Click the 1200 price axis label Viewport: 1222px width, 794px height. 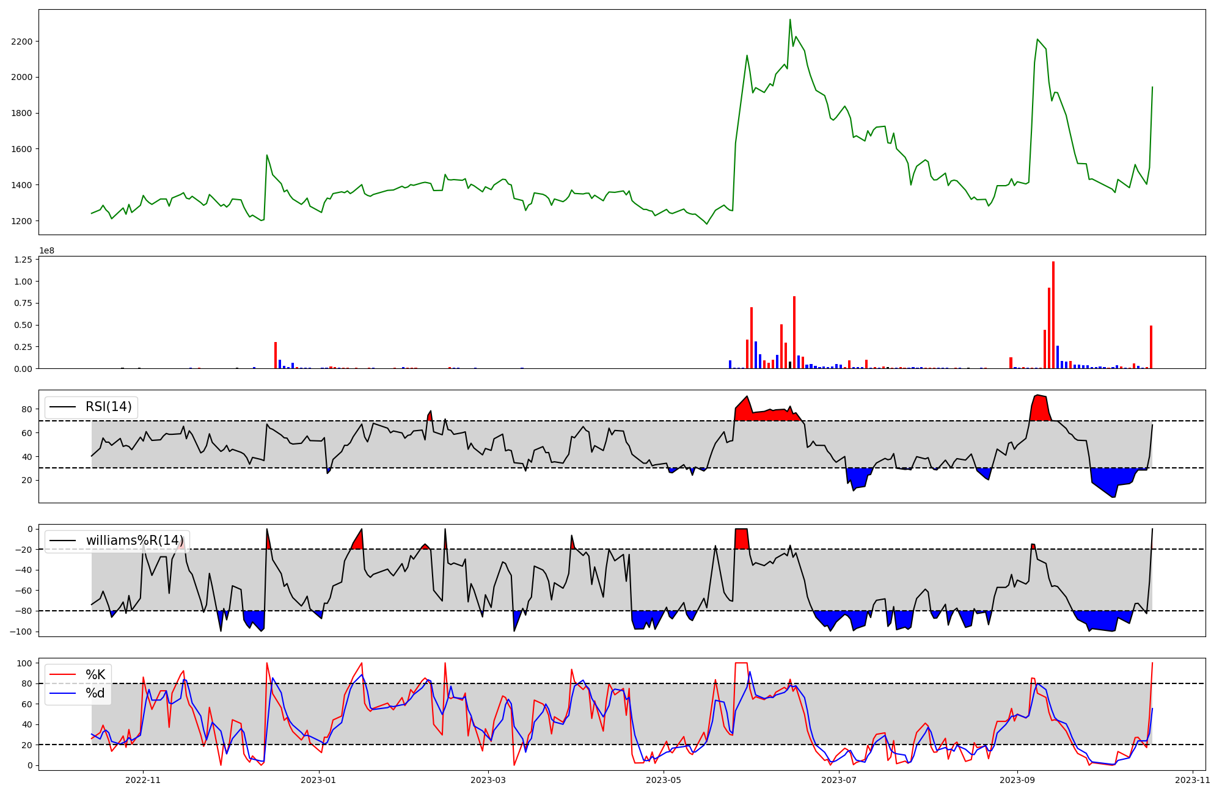(x=22, y=221)
